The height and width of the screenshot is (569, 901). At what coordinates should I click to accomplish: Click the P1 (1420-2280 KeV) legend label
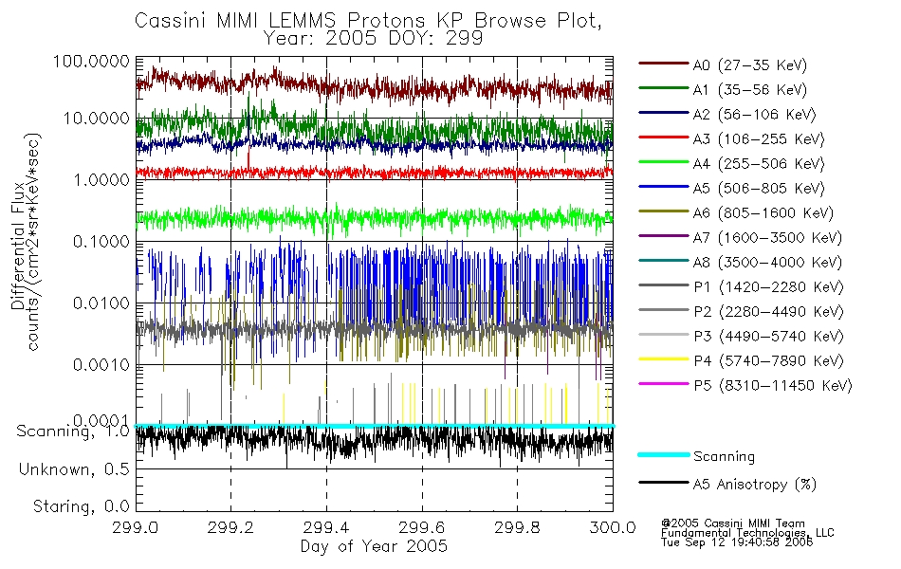768,286
